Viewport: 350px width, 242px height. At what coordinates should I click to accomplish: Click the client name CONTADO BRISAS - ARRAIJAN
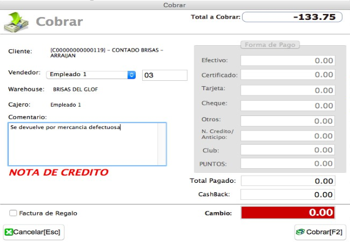(x=107, y=53)
